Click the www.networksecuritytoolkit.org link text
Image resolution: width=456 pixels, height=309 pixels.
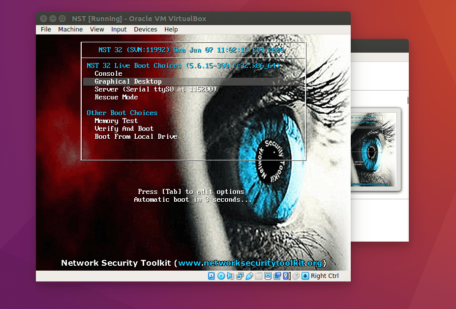250,263
